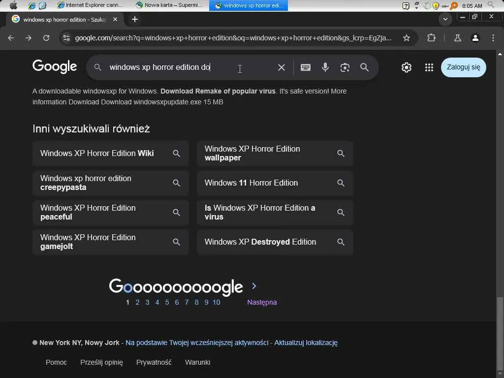Click Aktualizuj lokalizację link
The image size is (504, 378).
click(306, 343)
